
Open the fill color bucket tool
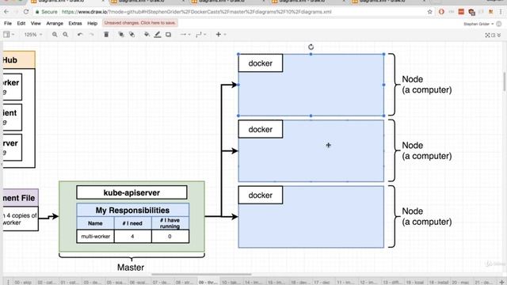coord(147,34)
